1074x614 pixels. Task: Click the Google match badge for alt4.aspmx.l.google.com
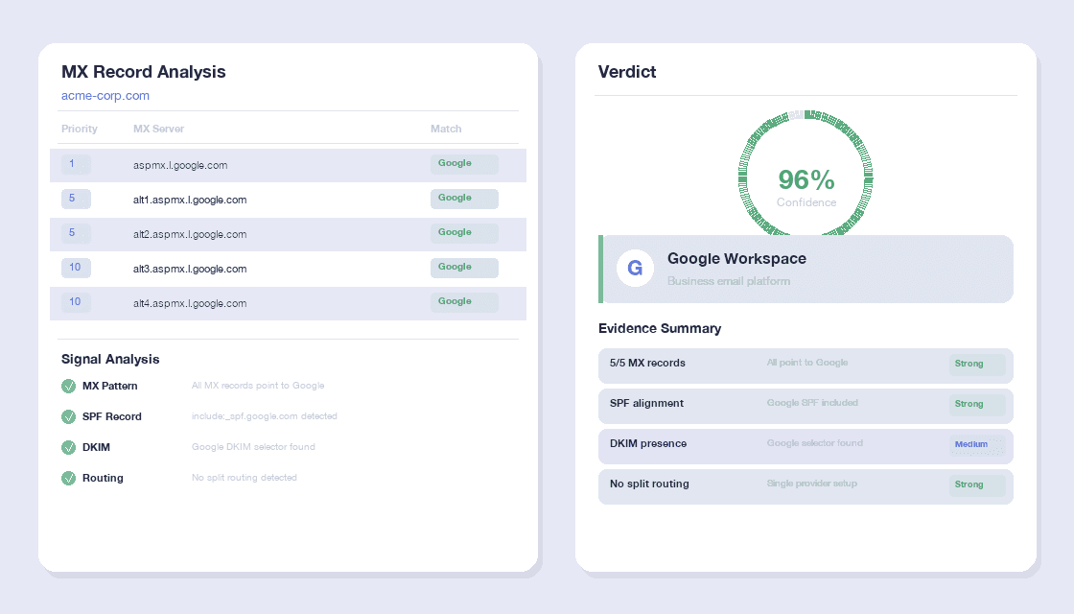click(x=464, y=302)
